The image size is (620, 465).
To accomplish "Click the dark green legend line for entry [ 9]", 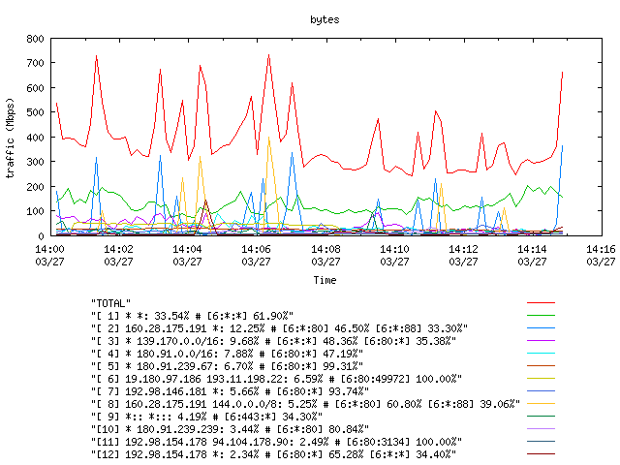I will (x=541, y=416).
